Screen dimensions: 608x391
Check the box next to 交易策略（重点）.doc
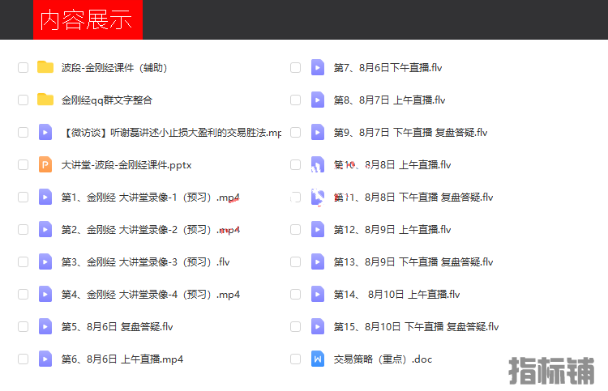pyautogui.click(x=295, y=359)
